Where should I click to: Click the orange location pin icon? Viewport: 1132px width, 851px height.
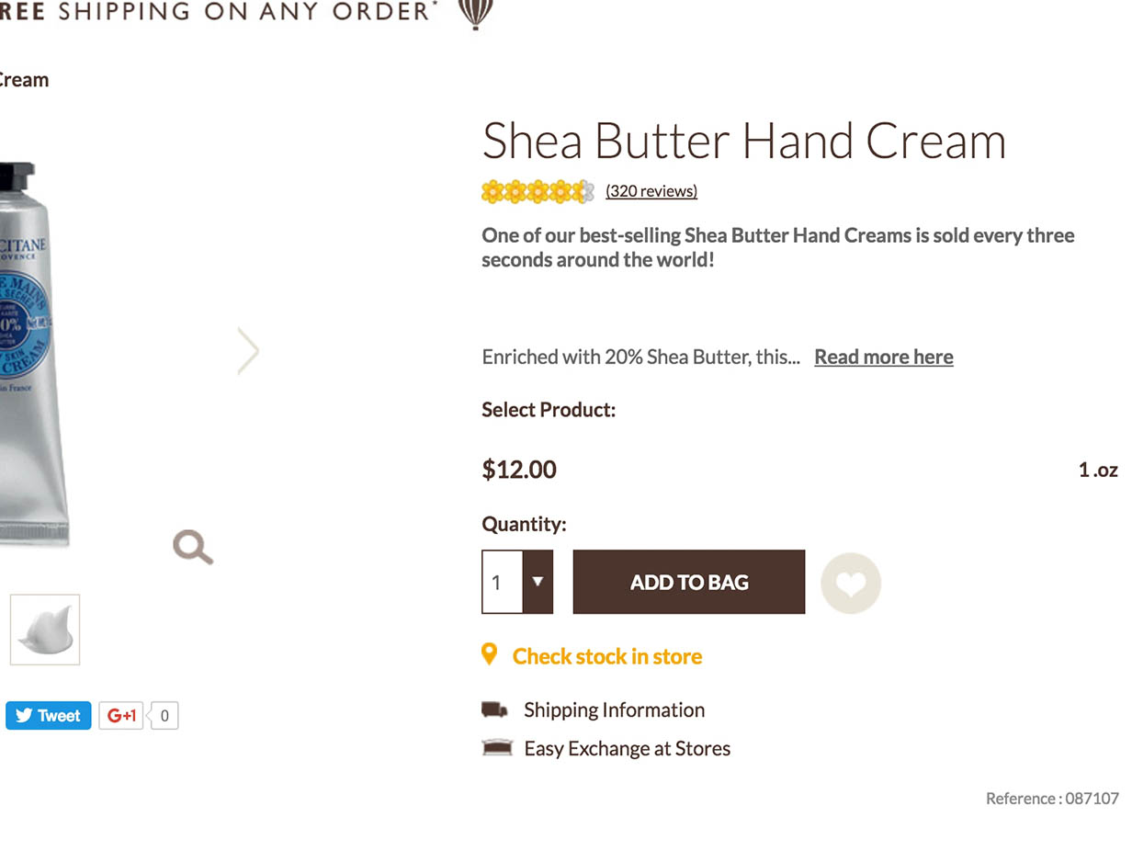[x=490, y=654]
